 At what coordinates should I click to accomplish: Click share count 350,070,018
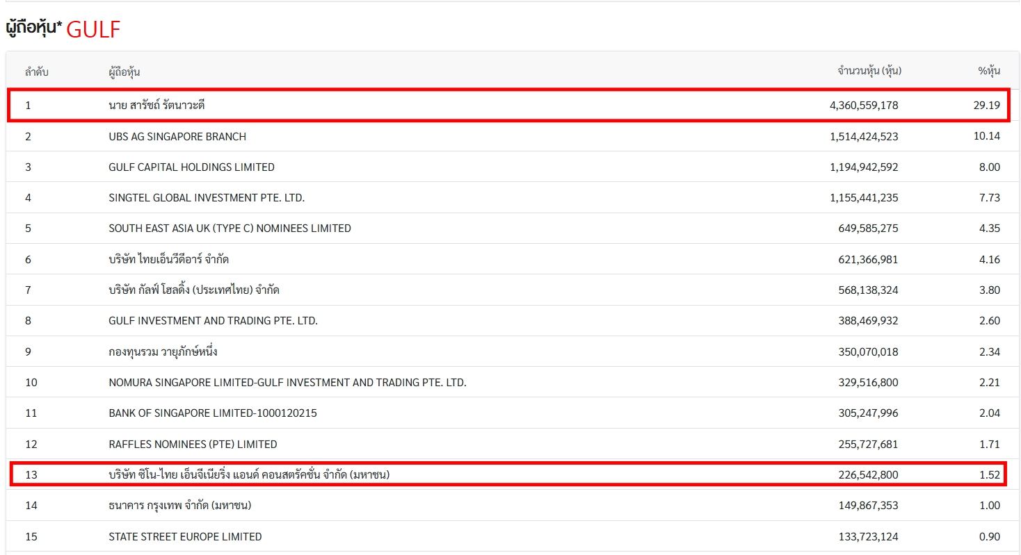[869, 351]
